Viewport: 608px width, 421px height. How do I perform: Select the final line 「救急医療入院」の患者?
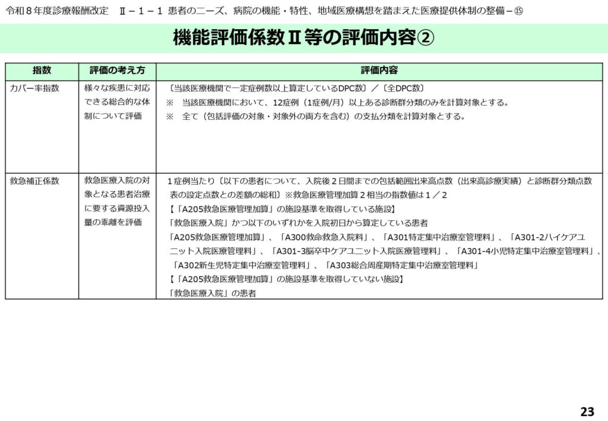click(x=212, y=293)
